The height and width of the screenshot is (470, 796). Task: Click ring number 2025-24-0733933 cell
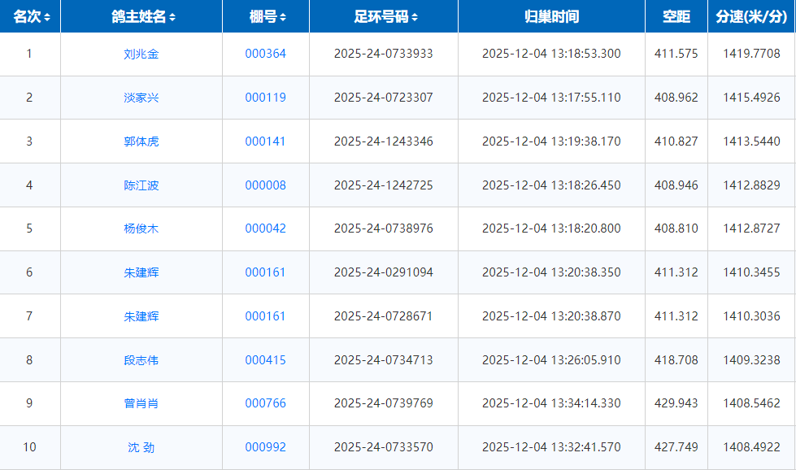(x=383, y=54)
